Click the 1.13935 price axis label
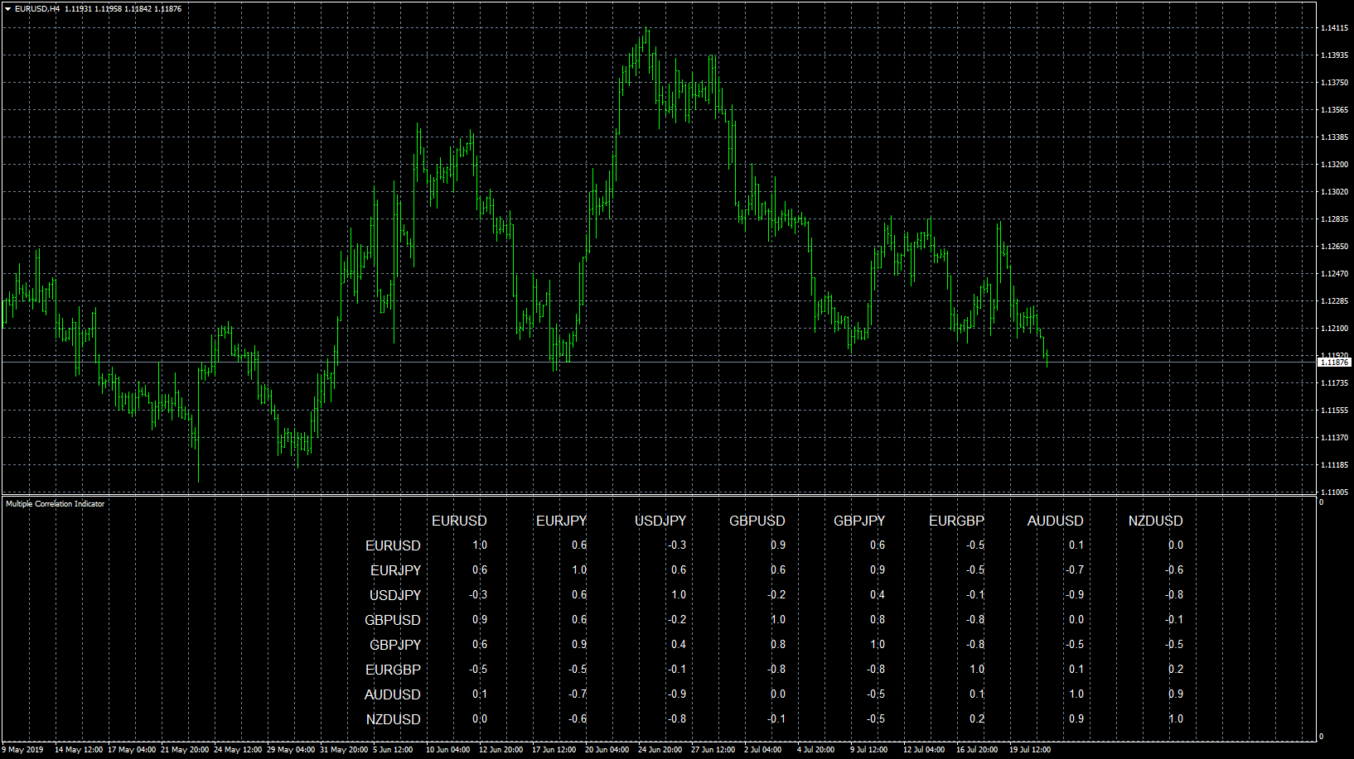This screenshot has width=1354, height=759. (1334, 55)
